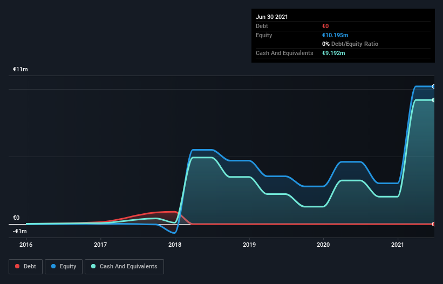
Task: Select the 2020 axis label
Action: [323, 245]
